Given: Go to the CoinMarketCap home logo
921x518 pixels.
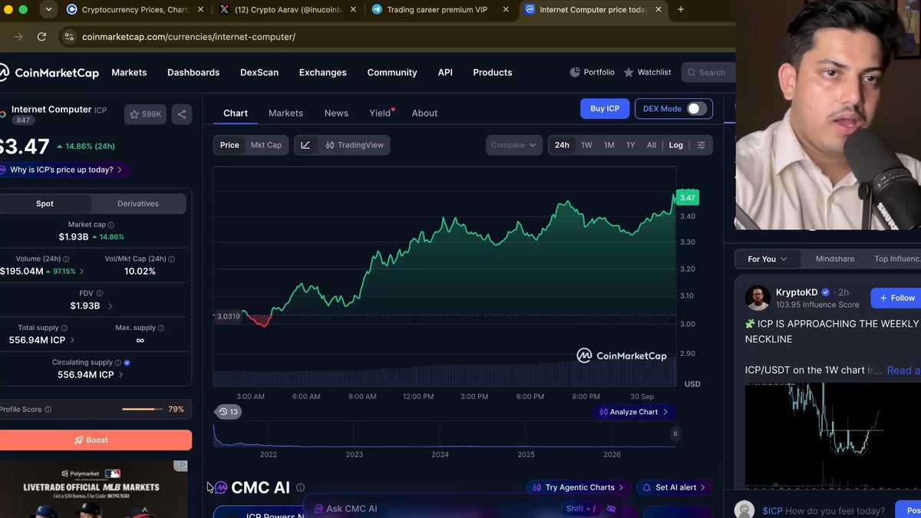Looking at the screenshot, I should pos(49,72).
